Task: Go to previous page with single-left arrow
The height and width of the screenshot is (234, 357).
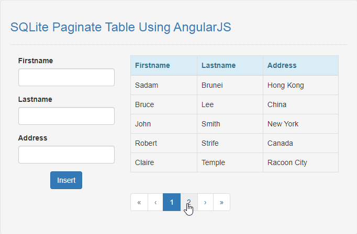Action: click(x=155, y=202)
